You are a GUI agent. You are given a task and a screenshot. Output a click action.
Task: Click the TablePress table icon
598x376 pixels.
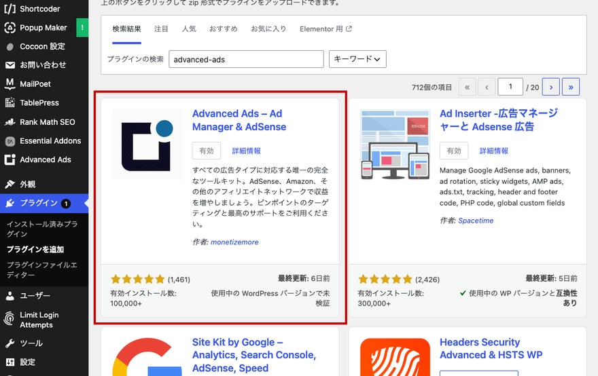pyautogui.click(x=10, y=102)
